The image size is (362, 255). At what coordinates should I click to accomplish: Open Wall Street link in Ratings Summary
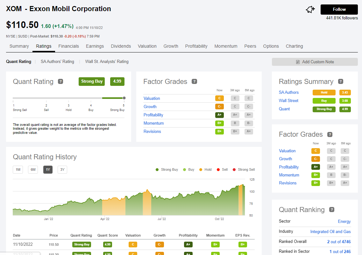pyautogui.click(x=288, y=101)
